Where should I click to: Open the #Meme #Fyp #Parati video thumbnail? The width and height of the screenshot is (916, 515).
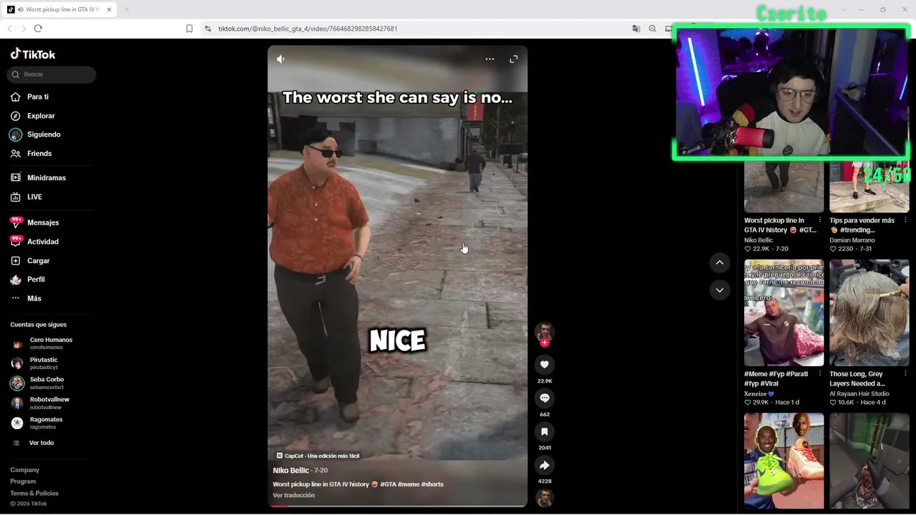[784, 313]
